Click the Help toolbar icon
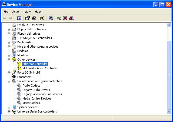Image resolution: width=173 pixels, height=122 pixels. (x=42, y=18)
